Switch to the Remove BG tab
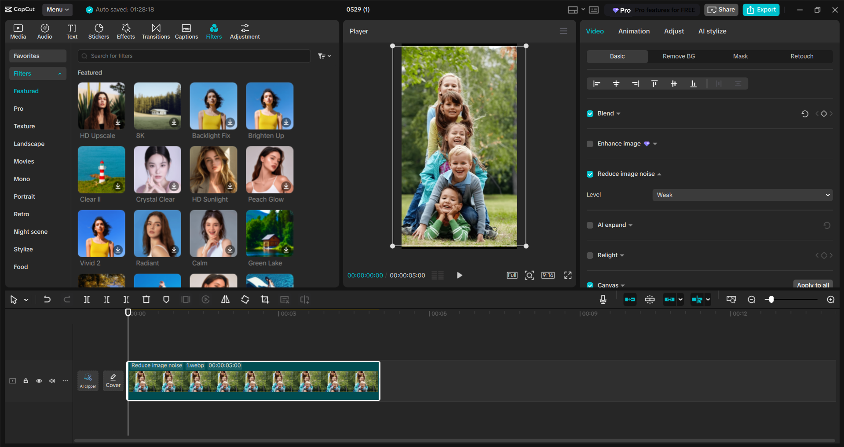The height and width of the screenshot is (447, 844). 678,56
